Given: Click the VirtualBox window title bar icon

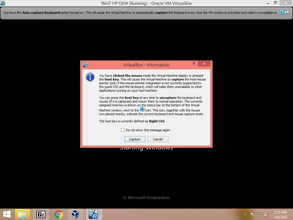Looking at the screenshot, I should [x=3, y=3].
